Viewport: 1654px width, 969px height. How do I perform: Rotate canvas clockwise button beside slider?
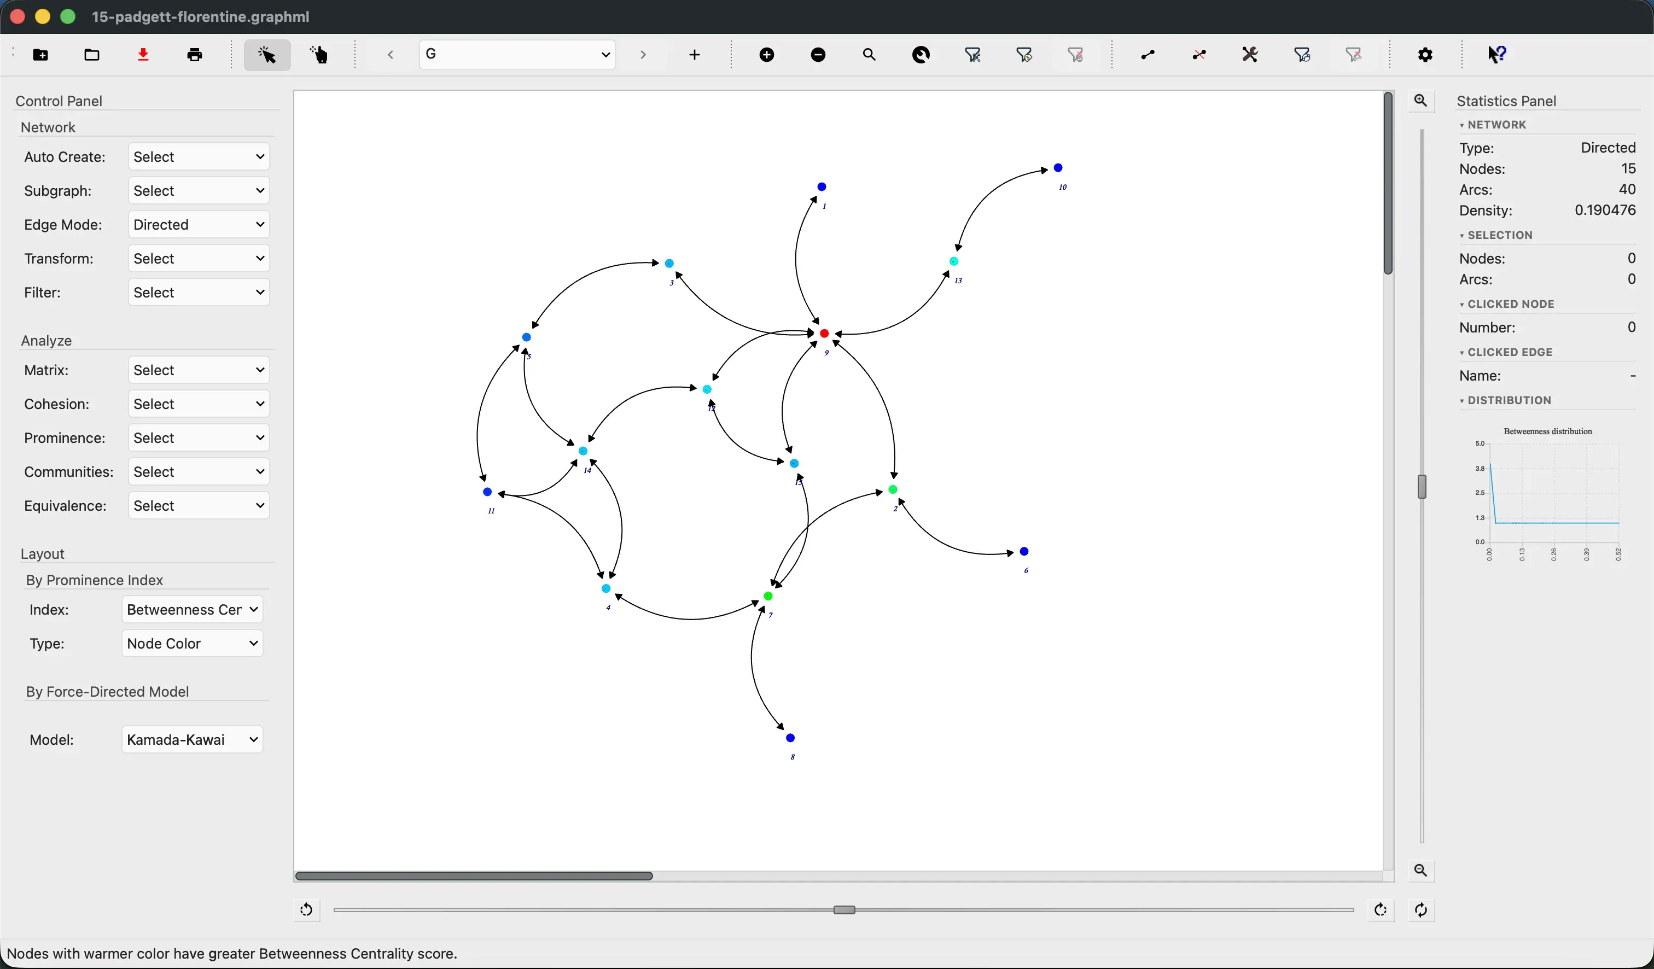tap(1381, 910)
